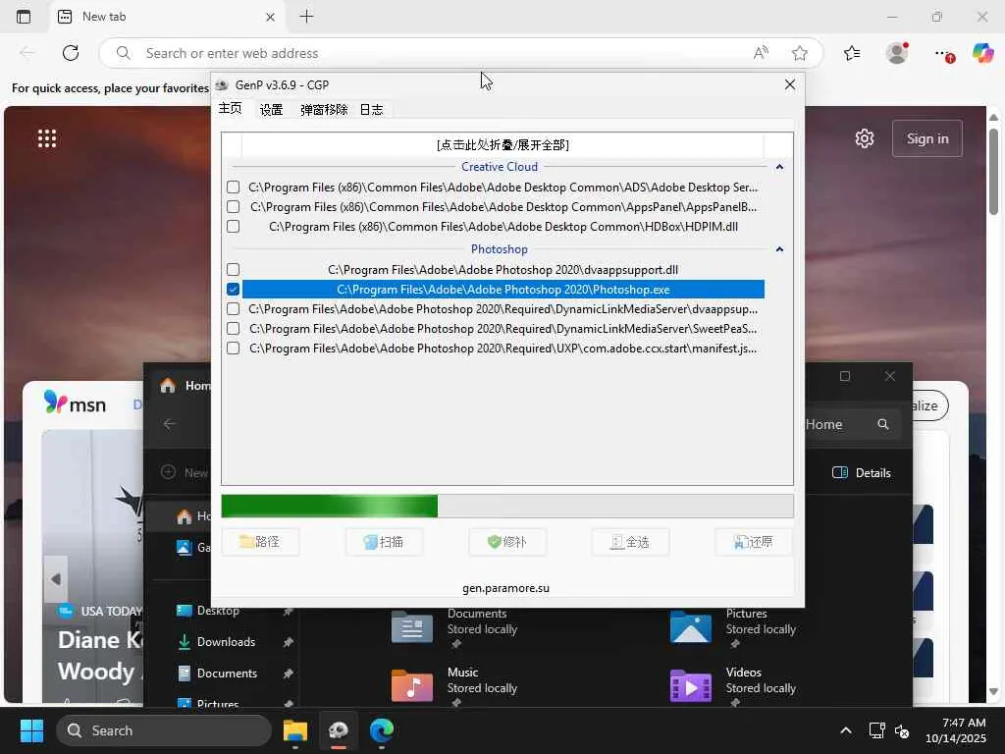The width and height of the screenshot is (1005, 754).
Task: Open Desktop in File Explorer sidebar
Action: point(218,611)
